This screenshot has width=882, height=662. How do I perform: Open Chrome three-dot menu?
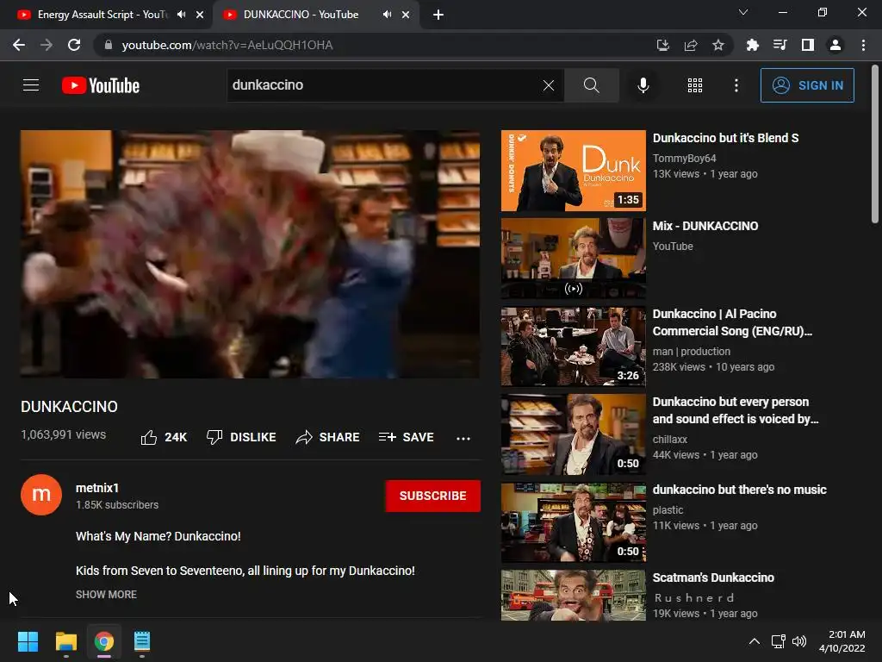click(x=863, y=45)
